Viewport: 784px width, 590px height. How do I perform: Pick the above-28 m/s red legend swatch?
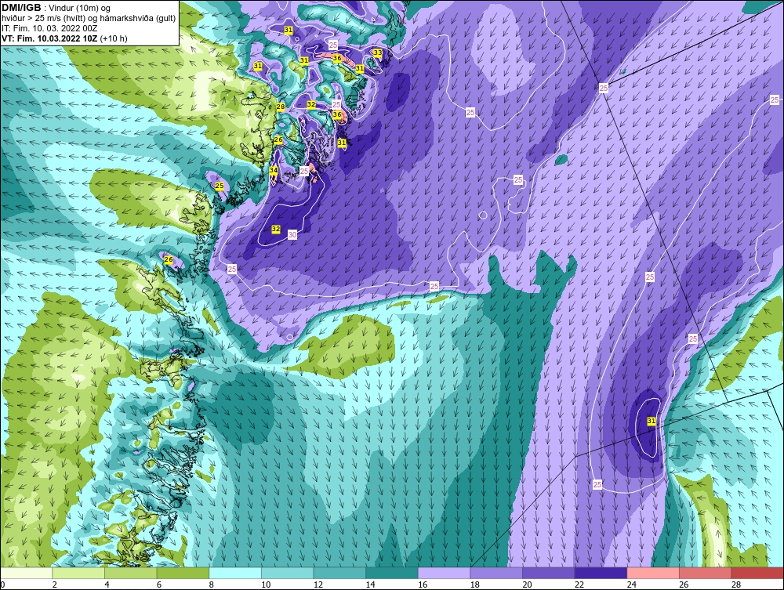click(x=757, y=573)
